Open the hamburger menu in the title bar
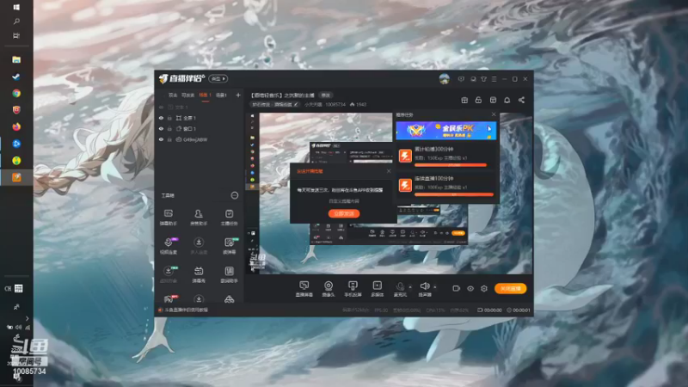Viewport: 688px width, 387px height. point(494,79)
